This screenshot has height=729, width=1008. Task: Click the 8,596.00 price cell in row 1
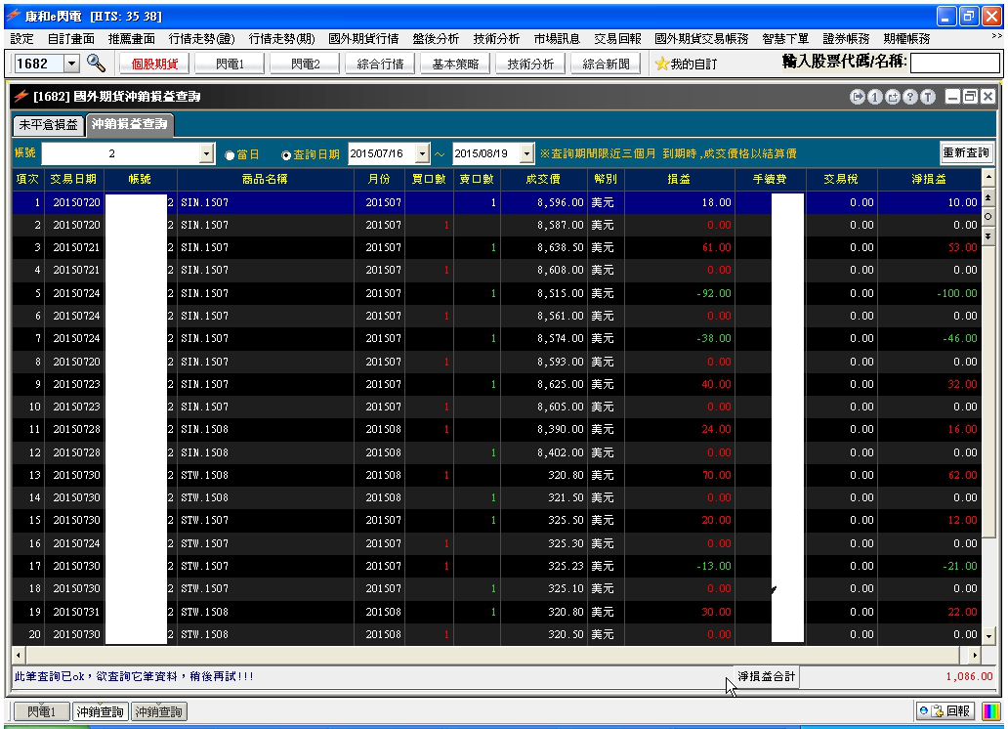(543, 202)
